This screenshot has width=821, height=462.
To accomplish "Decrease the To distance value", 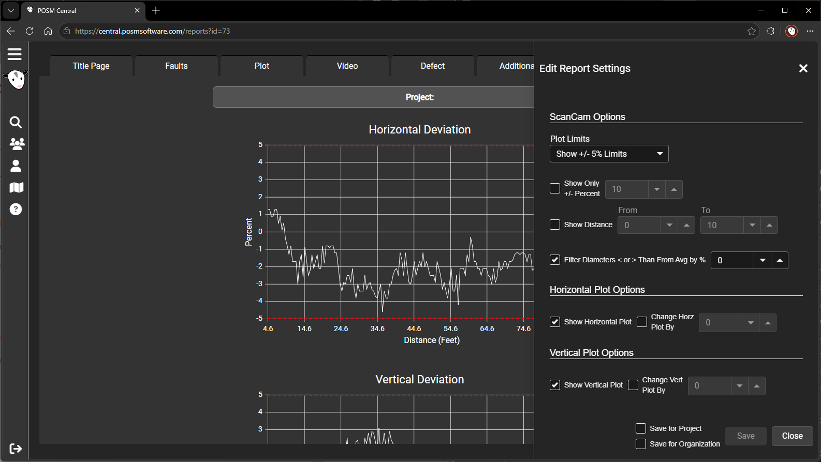I will coord(752,225).
